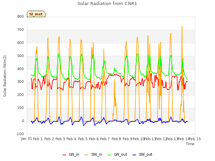Click the Feb 7 x-axis label
This screenshot has width=215, height=161.
pyautogui.click(x=105, y=139)
